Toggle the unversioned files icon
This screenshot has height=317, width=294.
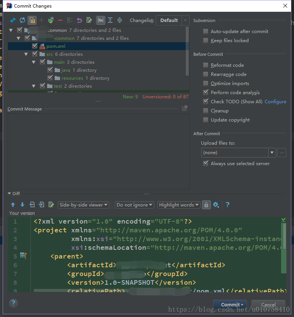point(32,20)
